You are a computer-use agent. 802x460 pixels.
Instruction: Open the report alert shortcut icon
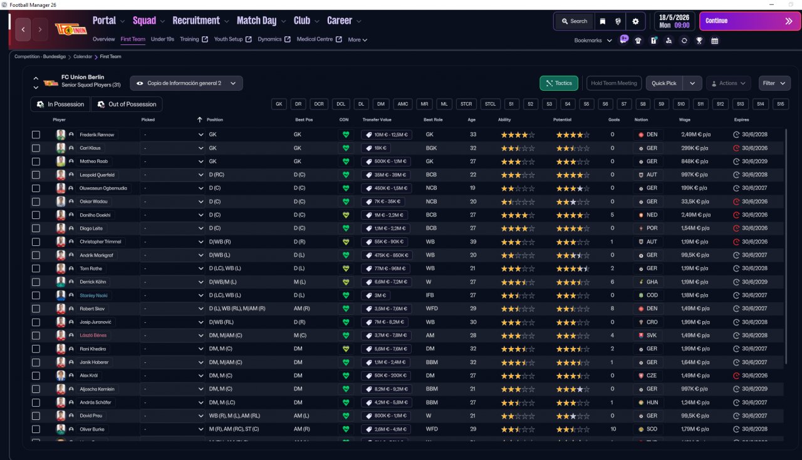point(654,41)
